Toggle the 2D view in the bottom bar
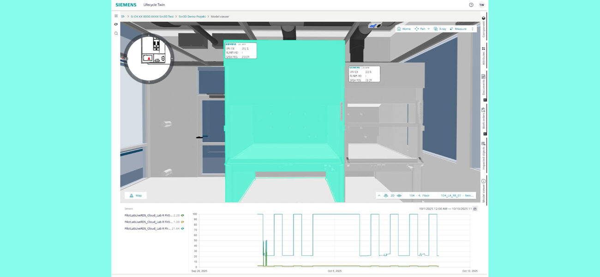The image size is (600, 277). click(392, 195)
